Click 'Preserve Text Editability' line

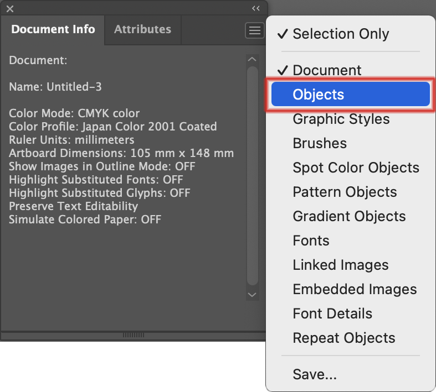click(x=74, y=206)
